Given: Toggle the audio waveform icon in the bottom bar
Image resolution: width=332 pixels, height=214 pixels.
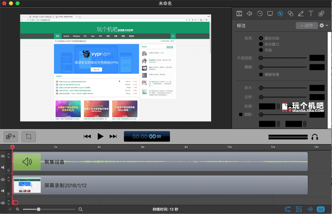Looking at the screenshot, I should (x=310, y=209).
